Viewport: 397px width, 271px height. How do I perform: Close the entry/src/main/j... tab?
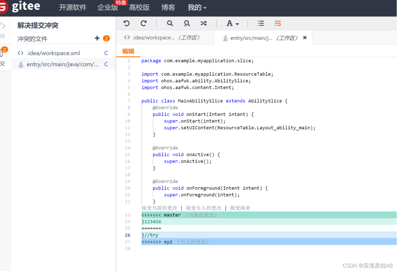[305, 38]
